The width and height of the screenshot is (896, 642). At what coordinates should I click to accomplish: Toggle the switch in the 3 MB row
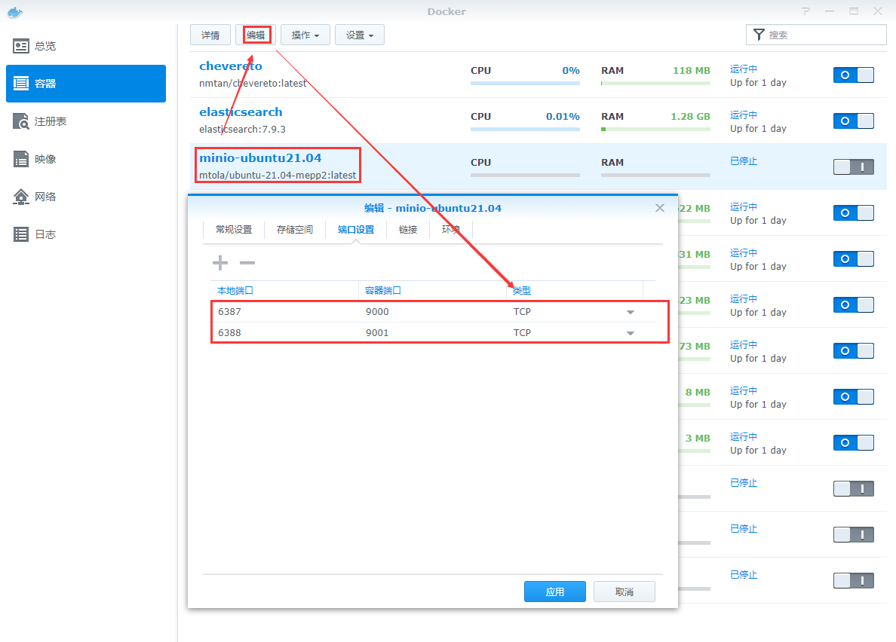tap(854, 442)
